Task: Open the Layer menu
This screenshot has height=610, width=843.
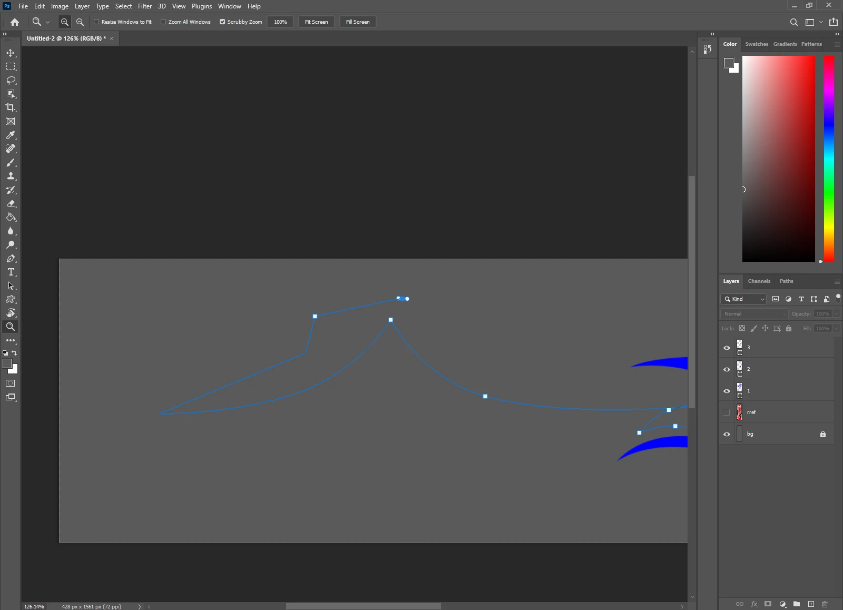Action: coord(82,6)
